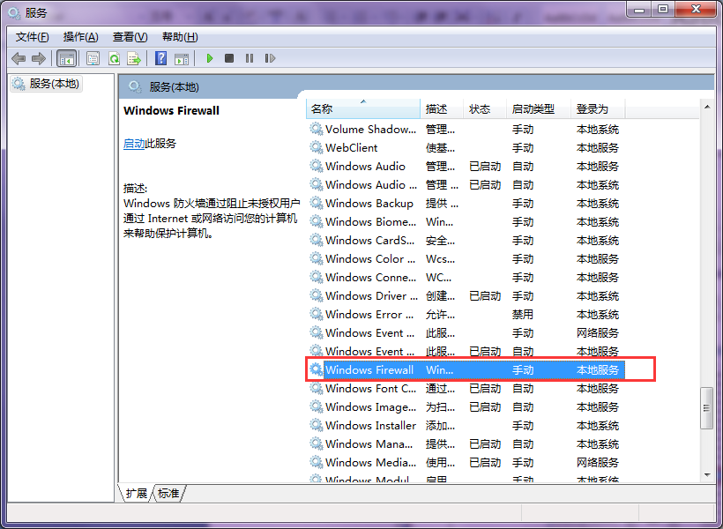The width and height of the screenshot is (723, 529).
Task: Click the gear icon of Windows Media... row
Action: (316, 462)
